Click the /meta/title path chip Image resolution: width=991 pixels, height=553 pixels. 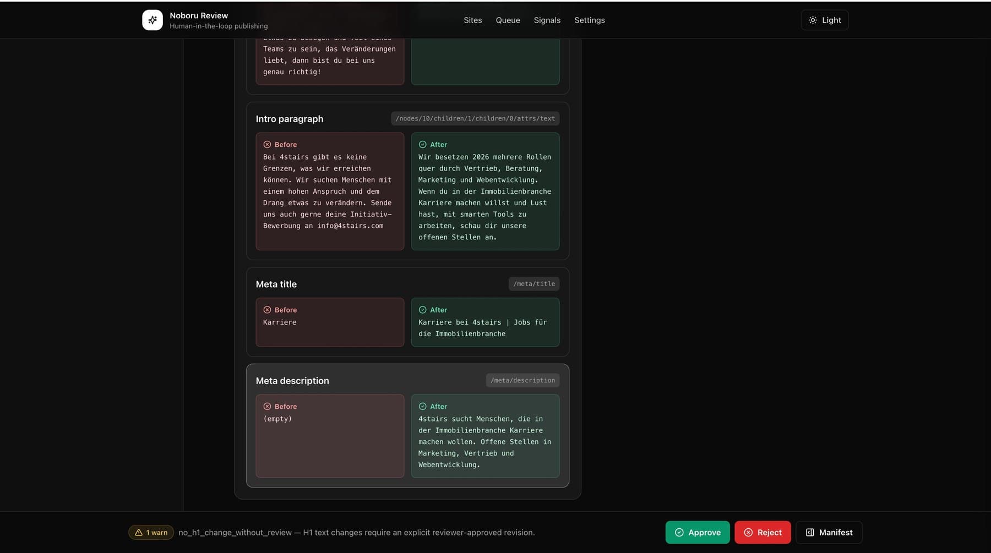[534, 284]
